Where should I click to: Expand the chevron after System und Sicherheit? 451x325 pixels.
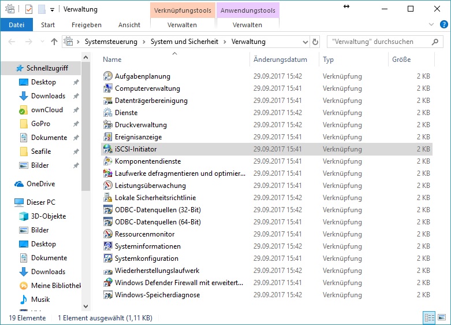[x=225, y=42]
